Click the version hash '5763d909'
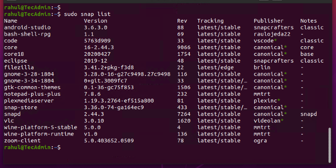The image size is (336, 168). click(x=97, y=41)
